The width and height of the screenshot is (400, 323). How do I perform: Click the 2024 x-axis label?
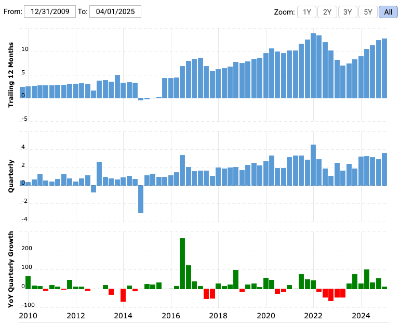click(361, 316)
